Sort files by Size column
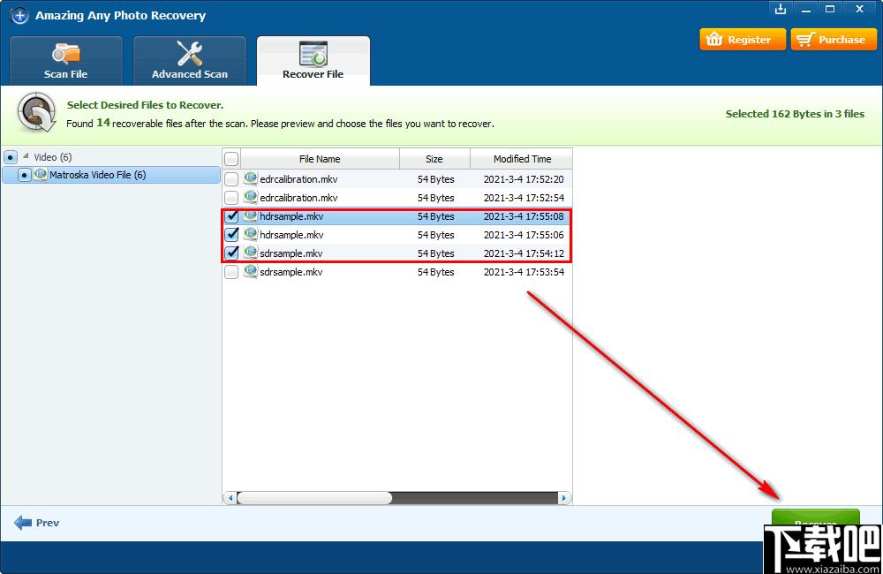 [434, 159]
